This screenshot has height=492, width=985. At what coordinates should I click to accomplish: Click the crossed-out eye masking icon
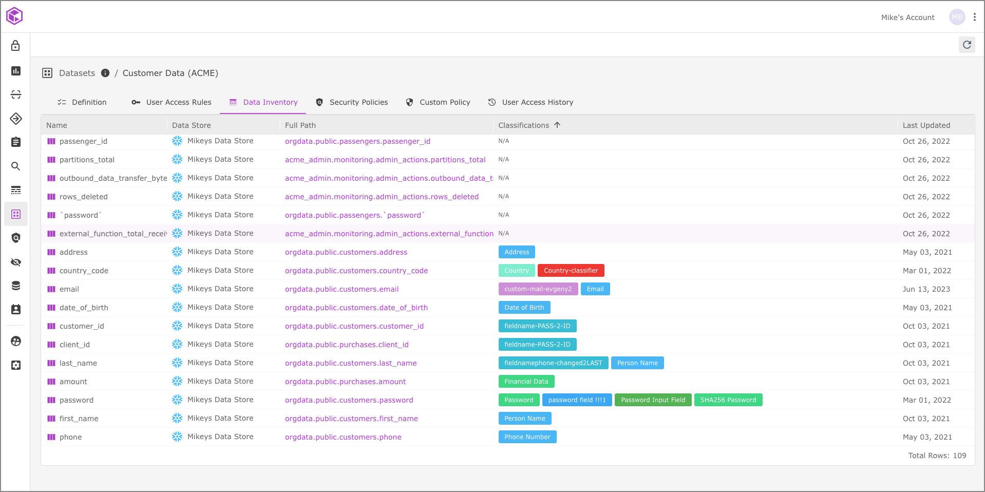pyautogui.click(x=16, y=262)
